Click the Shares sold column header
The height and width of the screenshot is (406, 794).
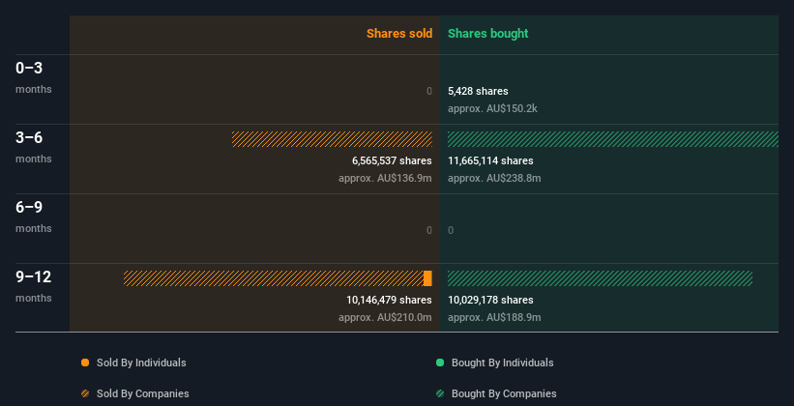(x=399, y=34)
